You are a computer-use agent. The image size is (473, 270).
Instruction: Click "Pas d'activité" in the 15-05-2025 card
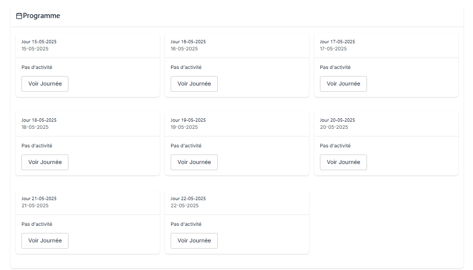37,67
